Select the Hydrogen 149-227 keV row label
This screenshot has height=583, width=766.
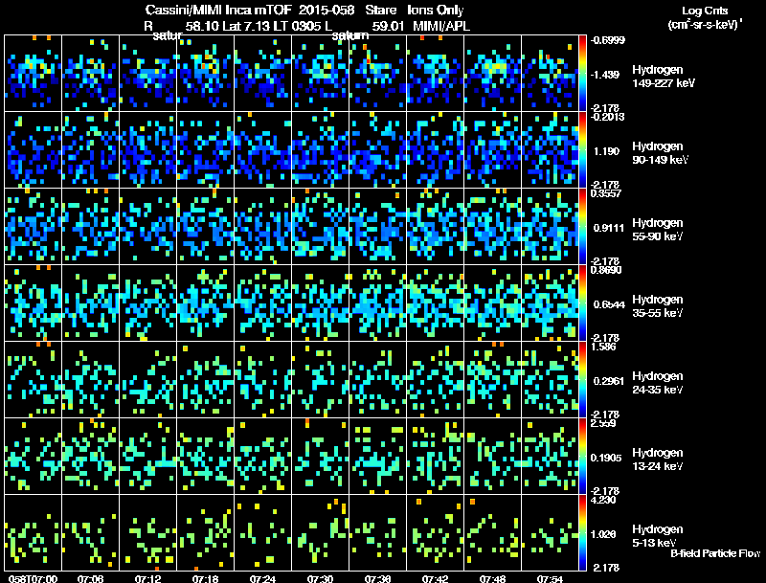(664, 77)
